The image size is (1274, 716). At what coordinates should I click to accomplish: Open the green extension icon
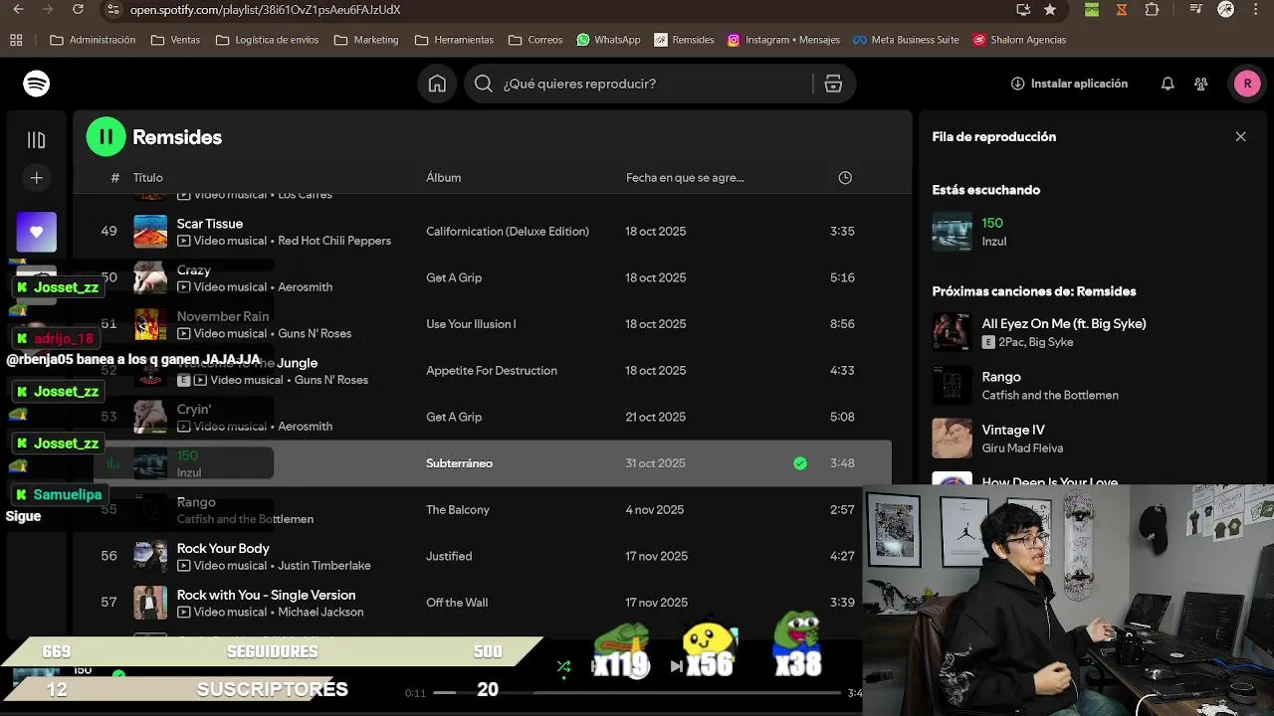click(x=1092, y=10)
